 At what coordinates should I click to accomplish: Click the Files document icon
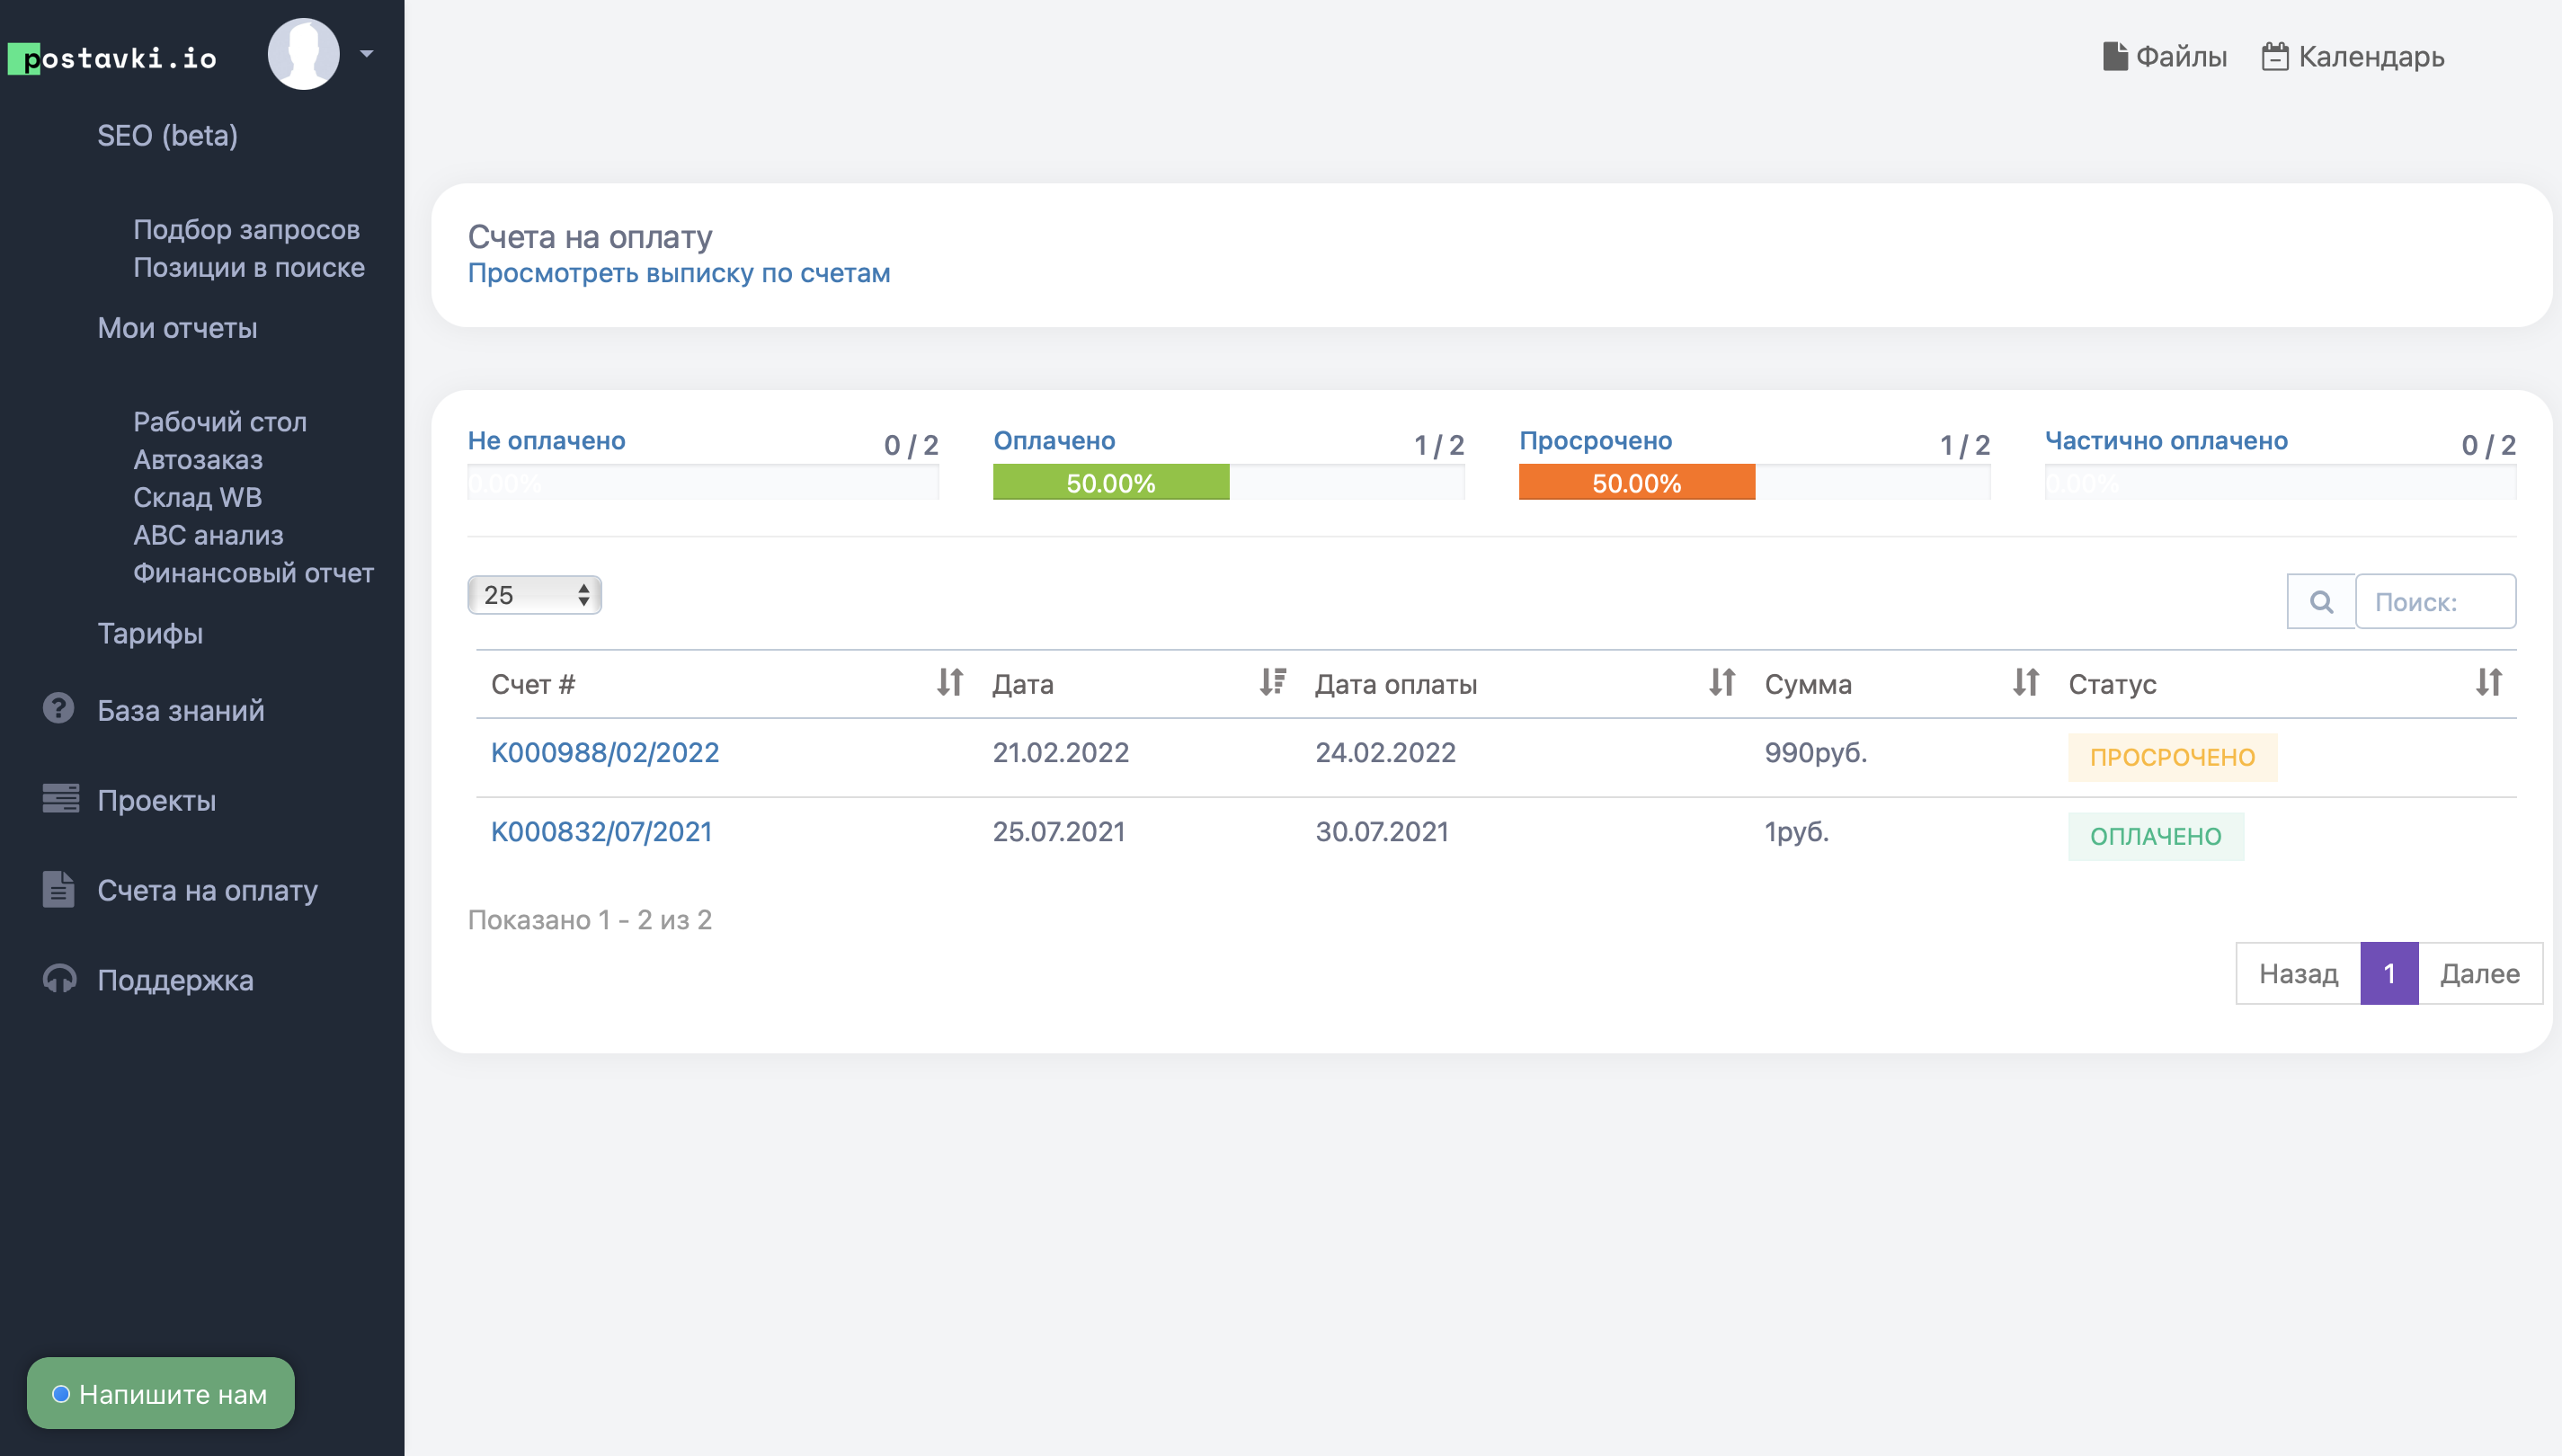pyautogui.click(x=2114, y=56)
